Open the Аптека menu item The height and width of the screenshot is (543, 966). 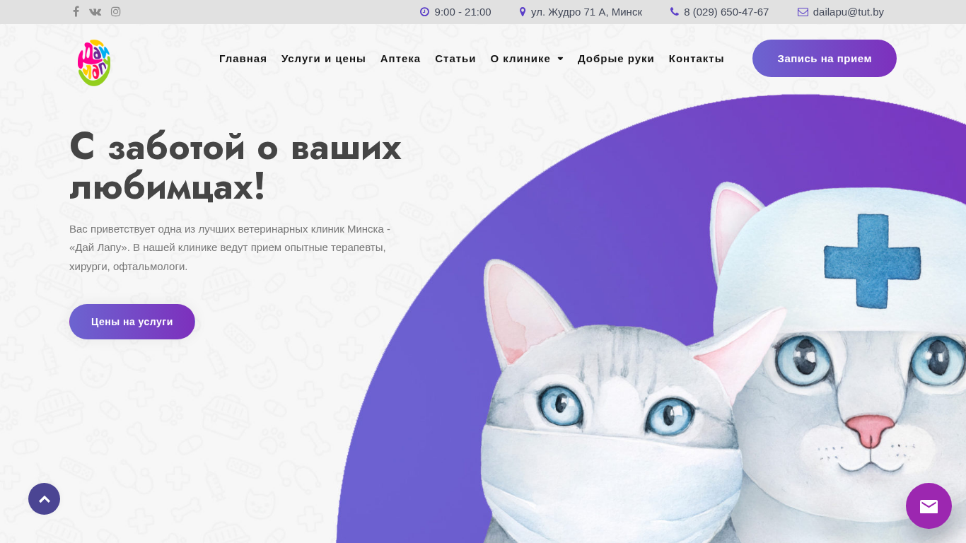pos(400,59)
